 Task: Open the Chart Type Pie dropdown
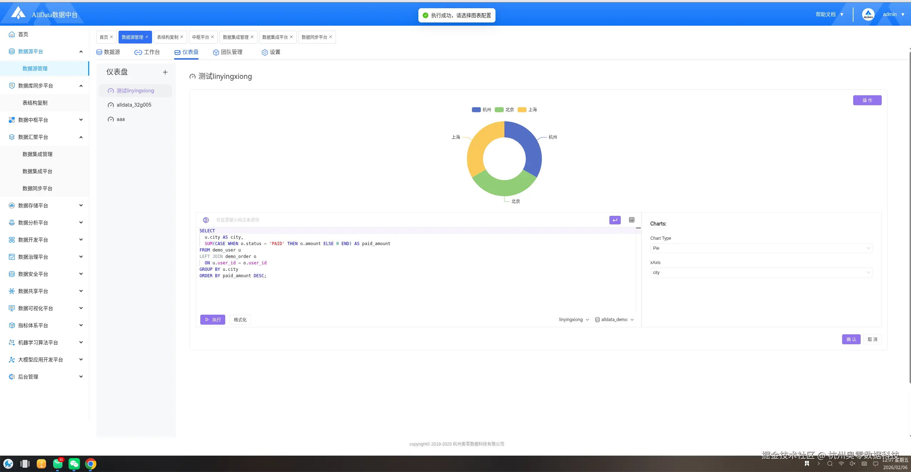click(761, 248)
